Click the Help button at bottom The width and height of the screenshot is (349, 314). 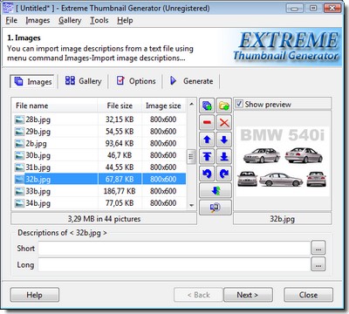point(35,295)
